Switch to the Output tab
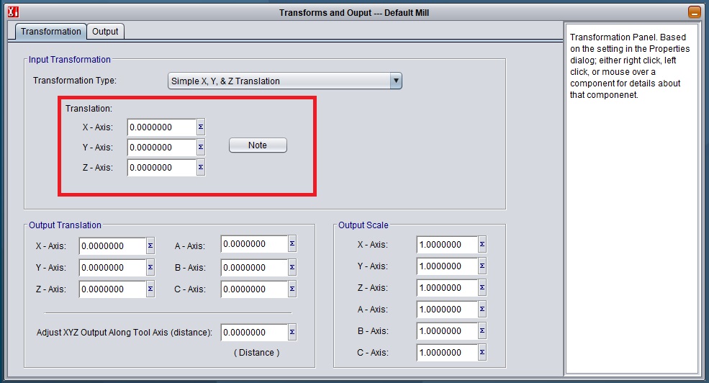 tap(105, 32)
